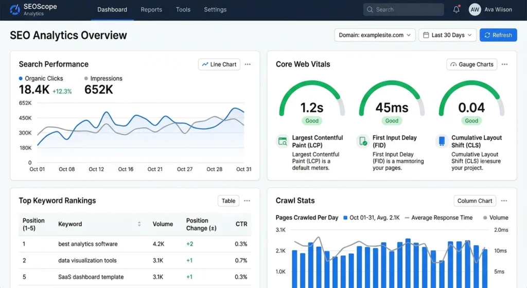Image resolution: width=527 pixels, height=288 pixels.
Task: Select the 'best analytics software' keyword
Action: (87, 244)
